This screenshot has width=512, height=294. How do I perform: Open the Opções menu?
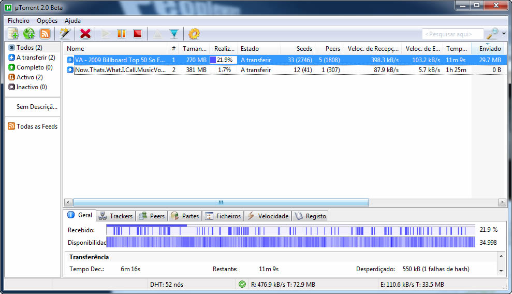pos(47,21)
